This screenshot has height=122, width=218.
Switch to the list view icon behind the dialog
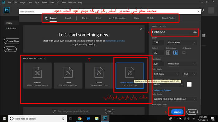tap(204, 36)
